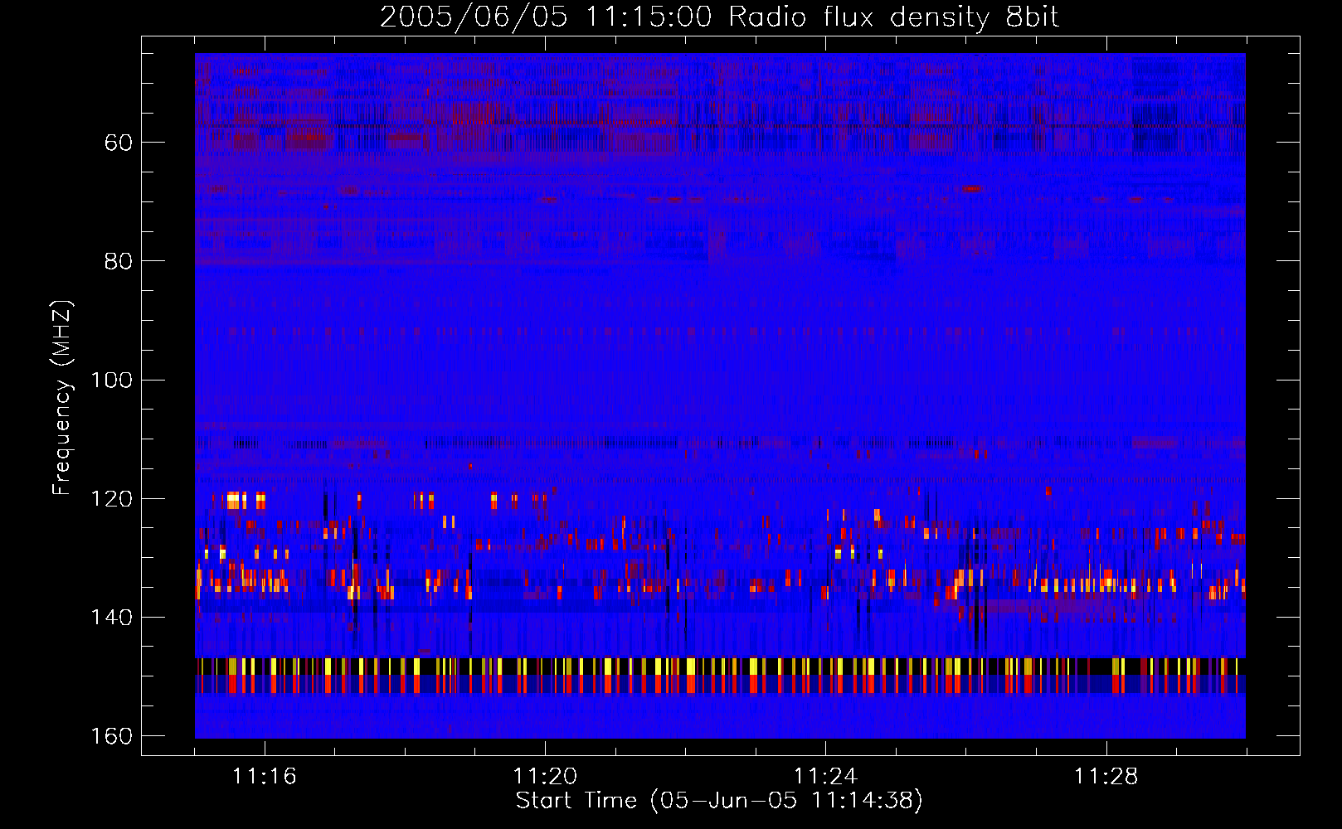Select the 80 frequency tick label

[119, 261]
